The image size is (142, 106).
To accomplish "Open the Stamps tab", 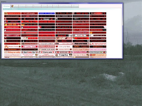I will [30, 6].
